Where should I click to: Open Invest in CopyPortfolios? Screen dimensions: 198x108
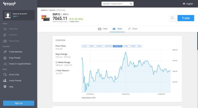pyautogui.click(x=20, y=64)
